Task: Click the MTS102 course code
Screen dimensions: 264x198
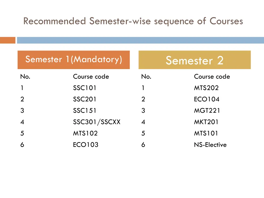Action: click(85, 133)
